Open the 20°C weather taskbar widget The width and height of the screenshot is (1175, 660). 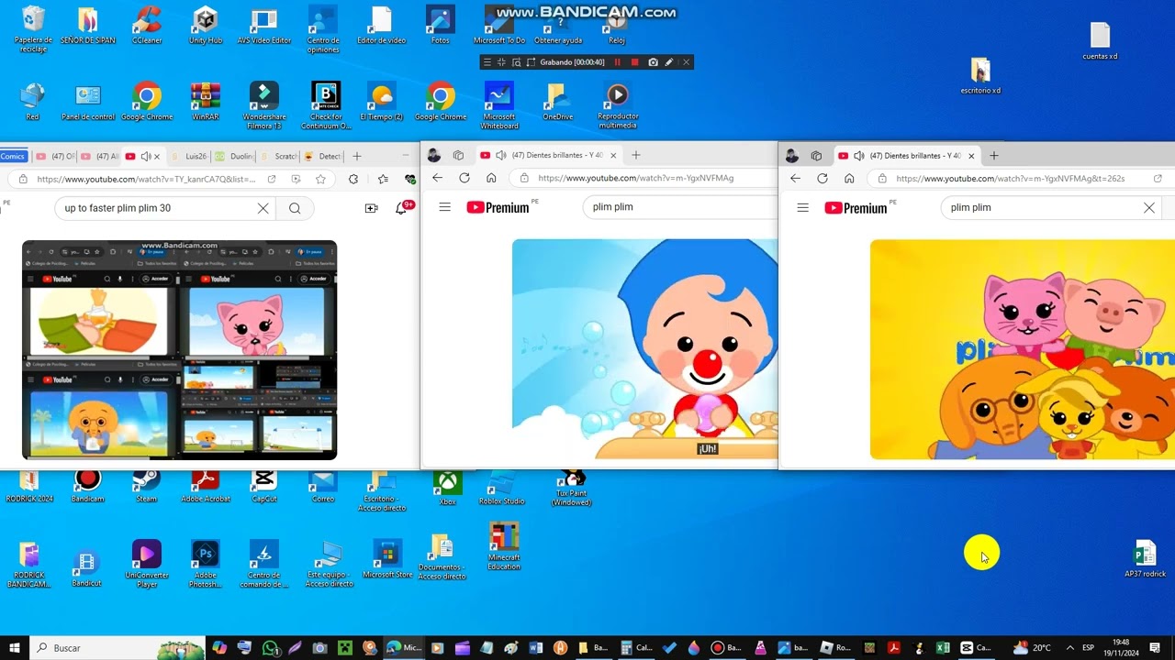[x=1032, y=648]
